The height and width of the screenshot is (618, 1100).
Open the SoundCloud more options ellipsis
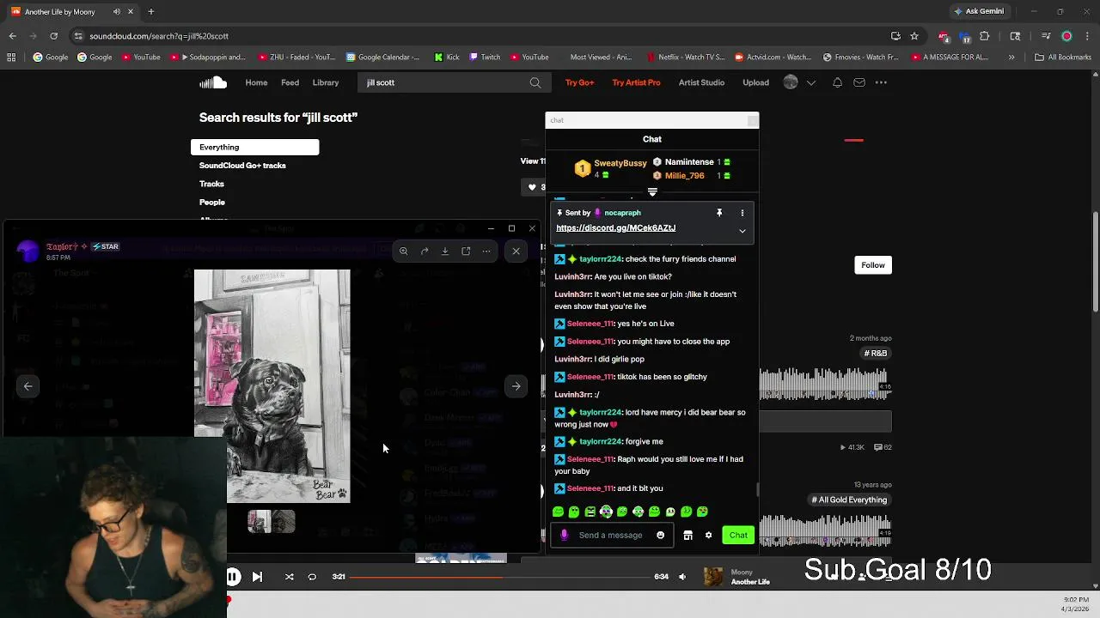881,82
